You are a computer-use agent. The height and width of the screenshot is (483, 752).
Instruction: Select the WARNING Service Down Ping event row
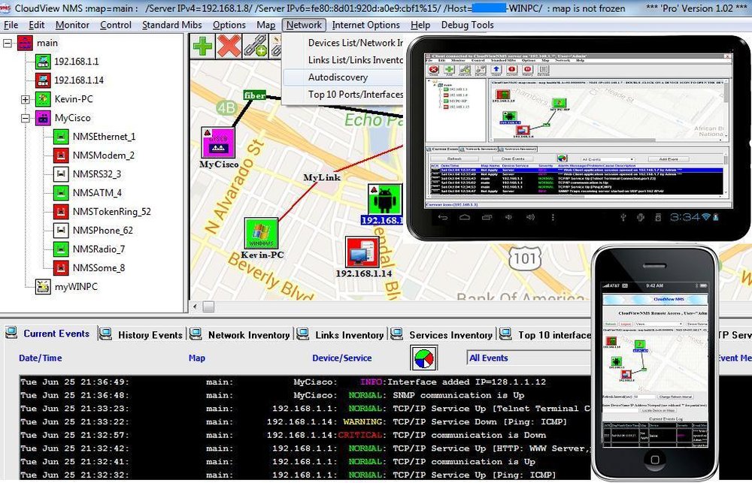click(305, 421)
